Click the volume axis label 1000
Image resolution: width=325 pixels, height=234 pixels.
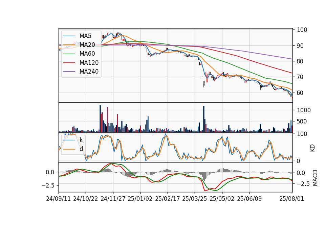pos(304,110)
